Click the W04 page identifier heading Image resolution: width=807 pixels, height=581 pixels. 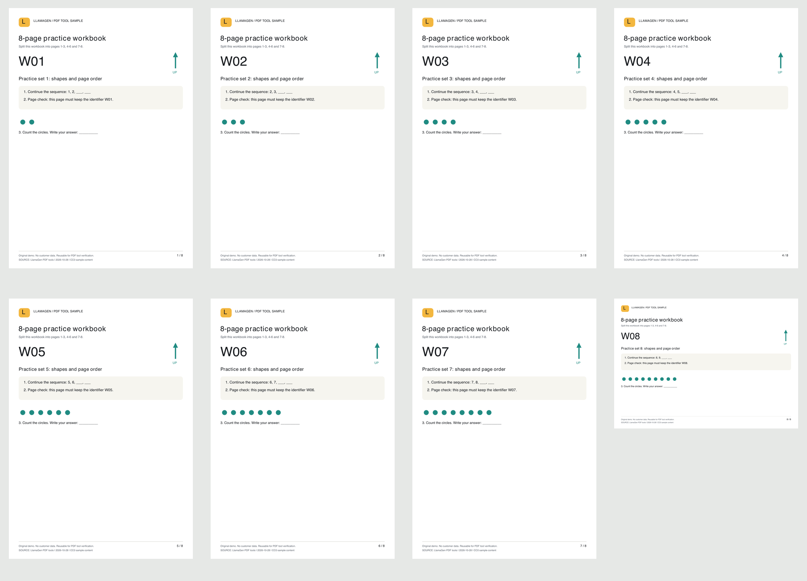pos(637,61)
